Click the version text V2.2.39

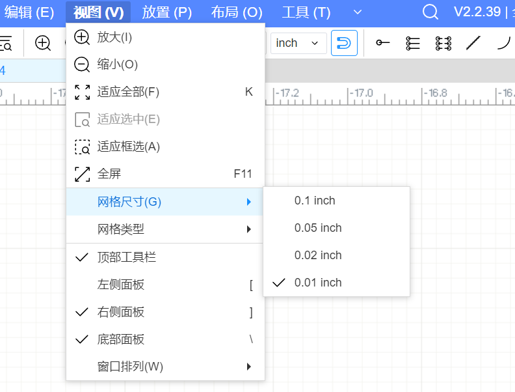(477, 12)
